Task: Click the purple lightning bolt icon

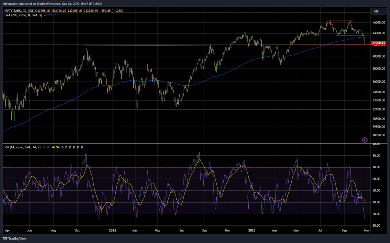Action: 364,140
